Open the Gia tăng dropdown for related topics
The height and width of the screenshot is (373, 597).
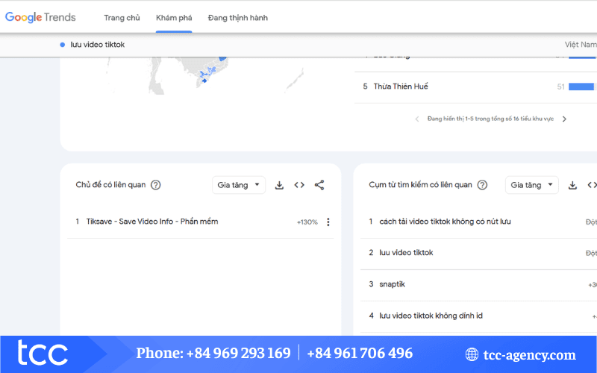click(x=238, y=185)
